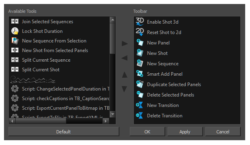The width and height of the screenshot is (250, 145).
Task: Select 'Reset Shot to 2d' text in Toolbar list
Action: pyautogui.click(x=164, y=32)
